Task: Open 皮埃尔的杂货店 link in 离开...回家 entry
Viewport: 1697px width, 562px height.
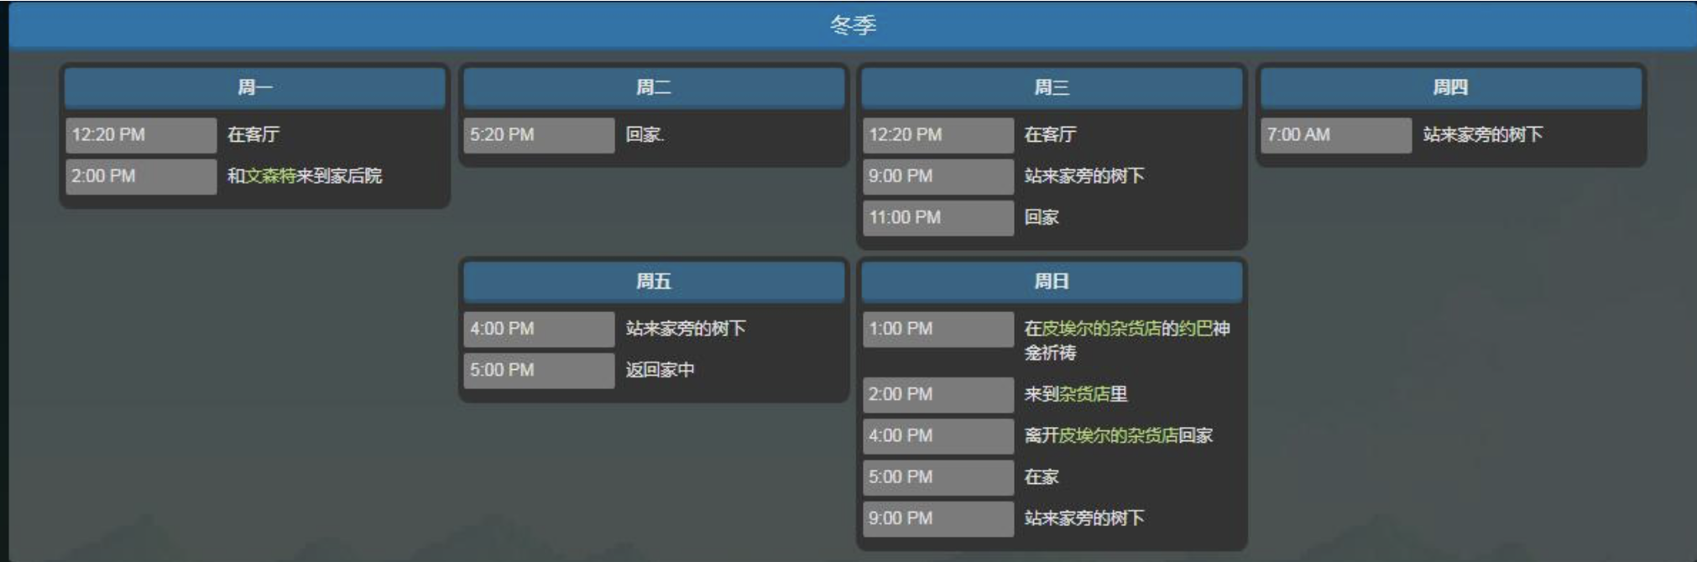Action: pyautogui.click(x=1118, y=435)
